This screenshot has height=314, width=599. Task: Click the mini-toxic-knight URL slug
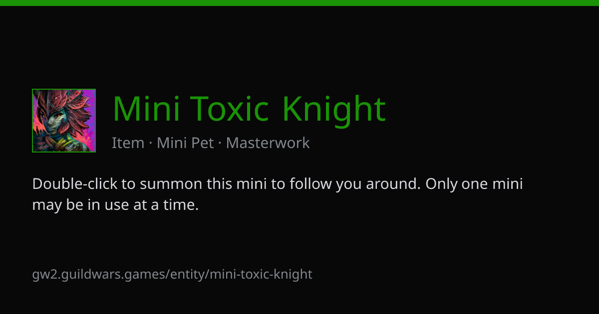tap(261, 274)
